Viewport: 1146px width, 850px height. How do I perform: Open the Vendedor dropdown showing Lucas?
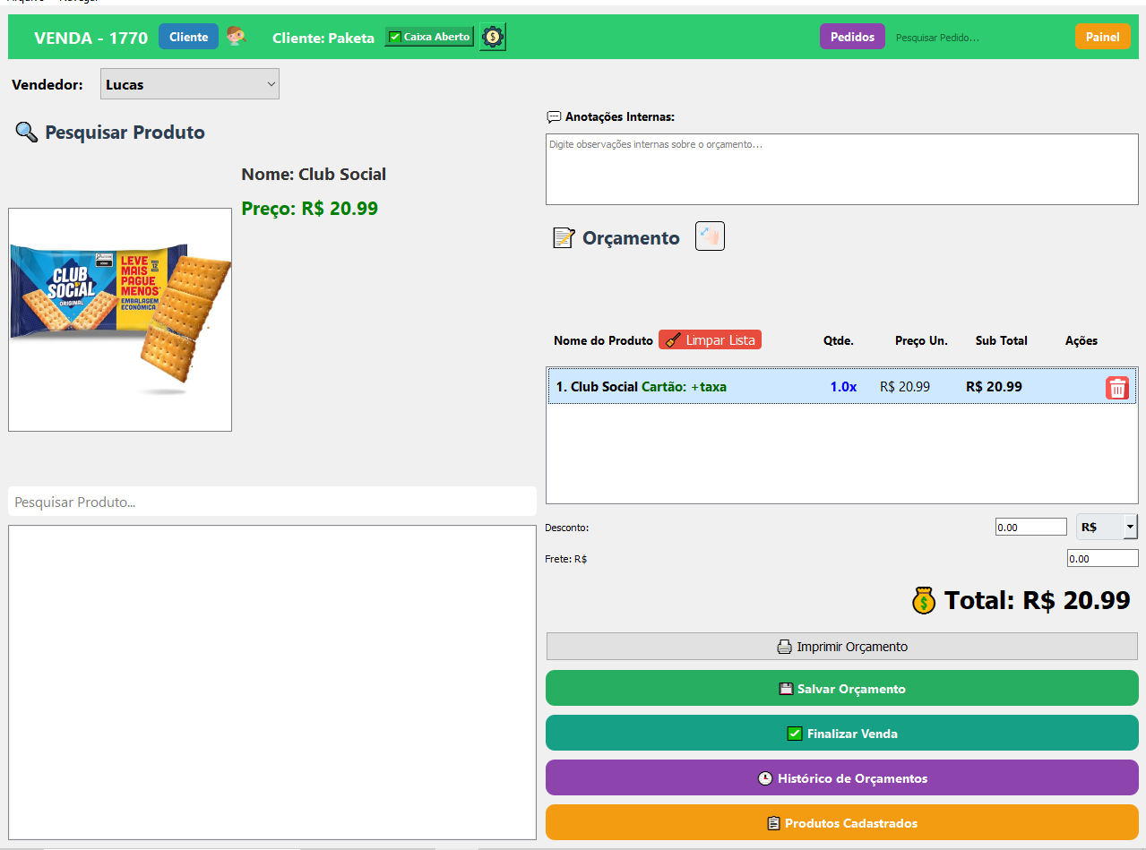coord(190,84)
